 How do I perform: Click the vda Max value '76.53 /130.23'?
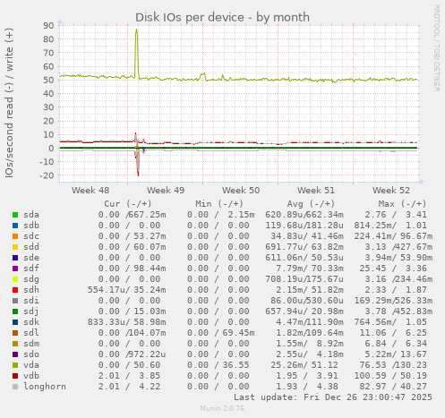(393, 365)
